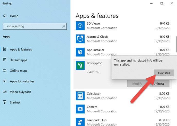Viewport: 177px width, 126px height.
Task: Select the Feedback Hub app icon
Action: tap(80, 122)
